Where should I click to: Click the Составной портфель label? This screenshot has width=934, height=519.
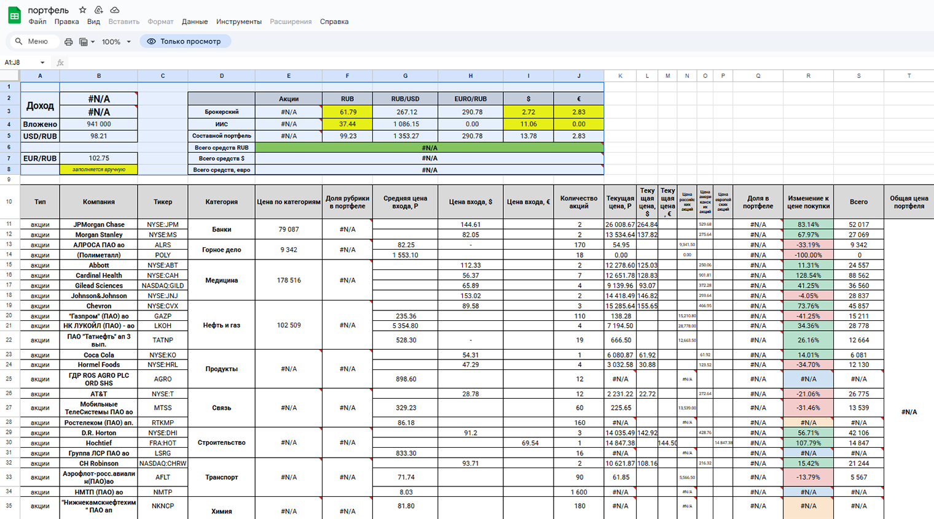[221, 136]
